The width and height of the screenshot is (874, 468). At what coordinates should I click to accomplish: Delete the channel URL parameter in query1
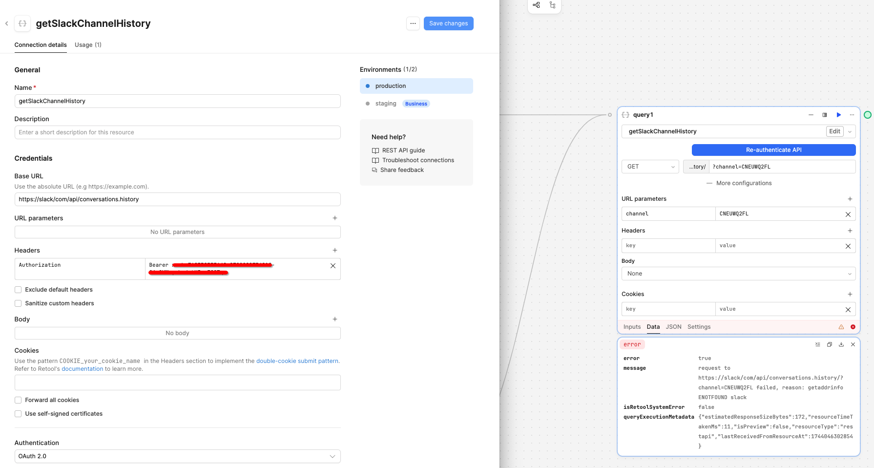(848, 214)
